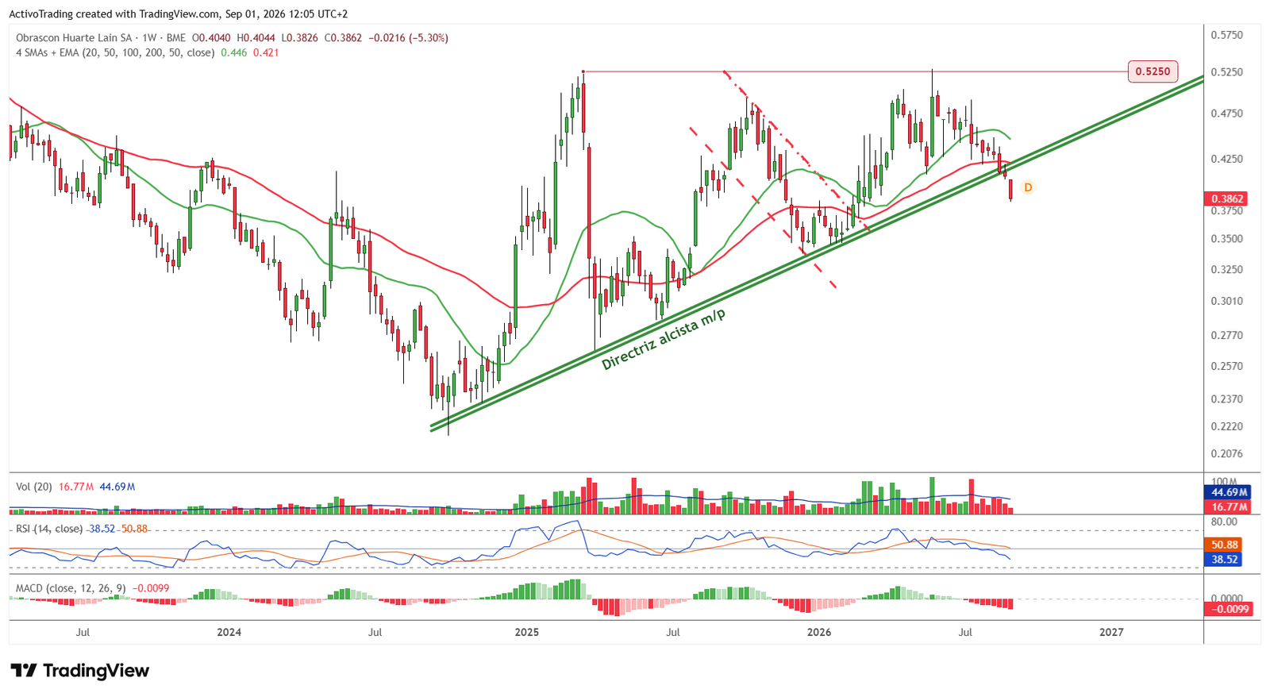
Task: Open the 4 SMAs + EMA indicator legend
Action: (115, 52)
